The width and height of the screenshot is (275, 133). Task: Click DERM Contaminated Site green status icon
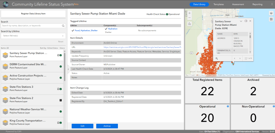(61, 66)
